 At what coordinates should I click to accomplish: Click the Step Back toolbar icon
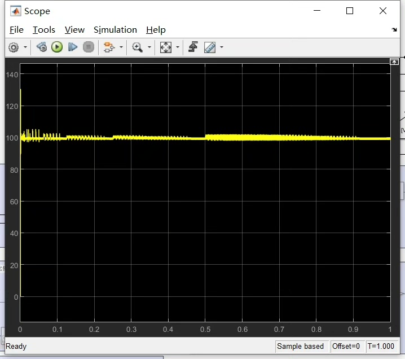click(42, 47)
